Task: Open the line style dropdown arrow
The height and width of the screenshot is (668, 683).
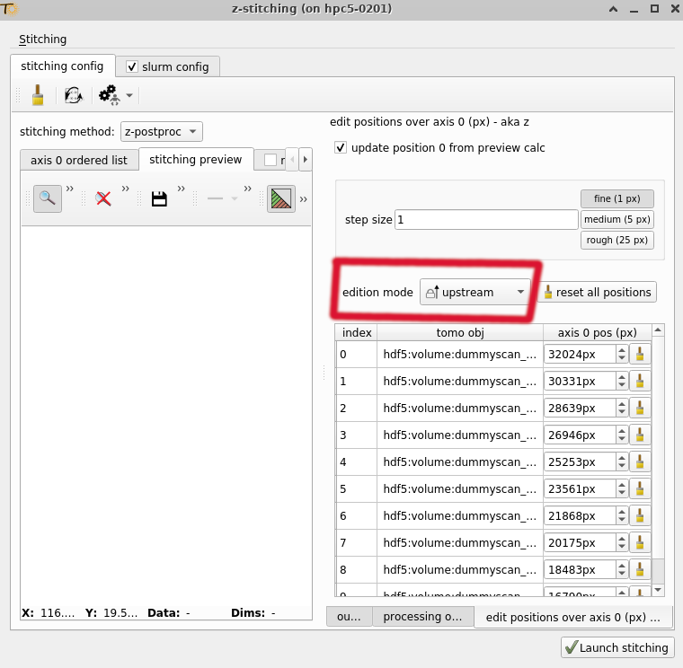Action: point(235,199)
